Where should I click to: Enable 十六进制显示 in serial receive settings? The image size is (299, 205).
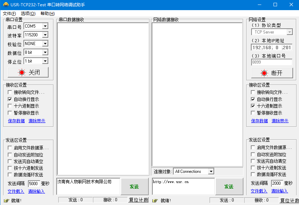tap(10, 106)
